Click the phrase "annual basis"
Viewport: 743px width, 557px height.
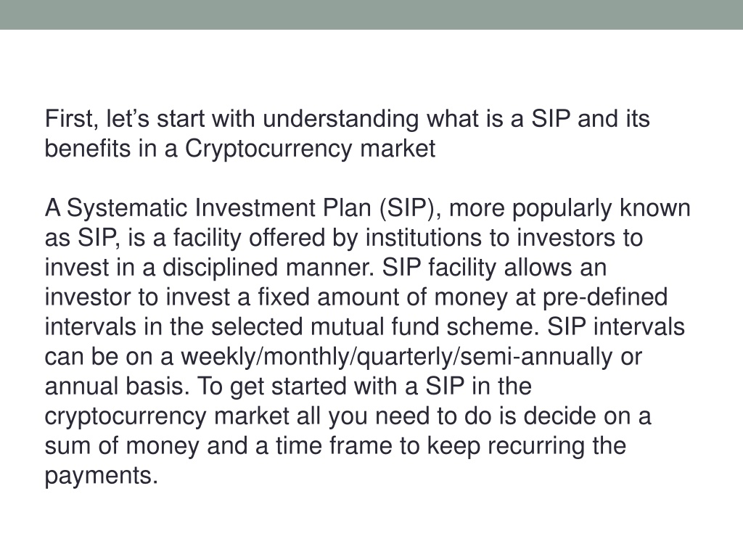point(117,387)
